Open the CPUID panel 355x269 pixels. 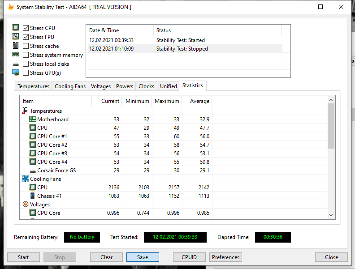[189, 257]
